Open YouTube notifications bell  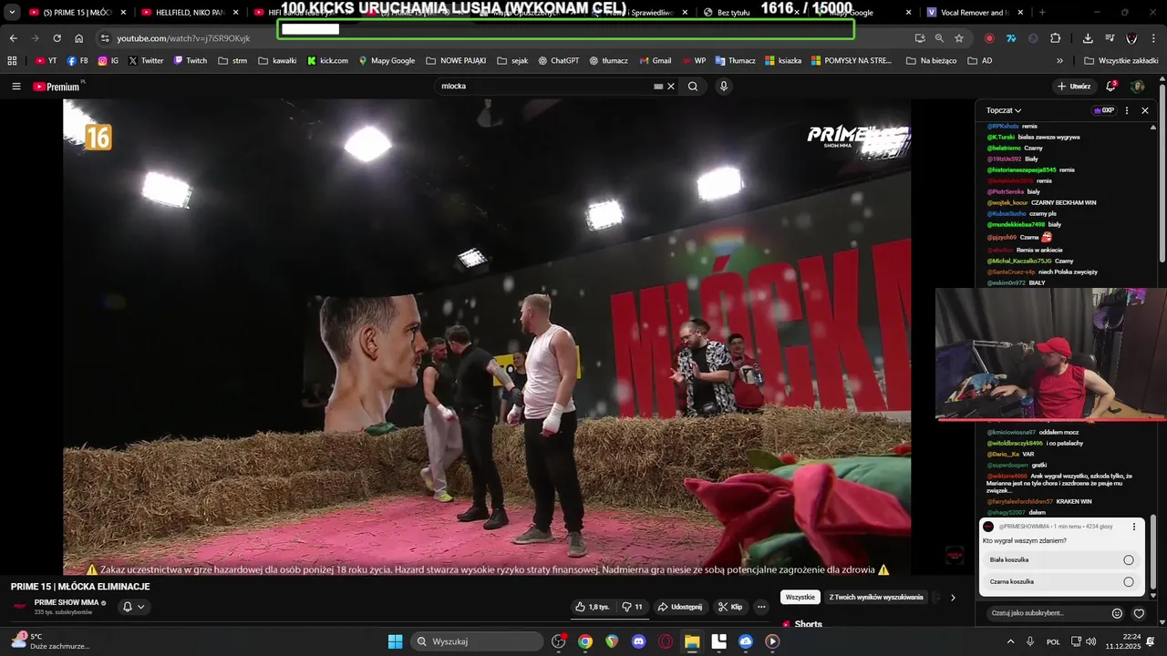tap(1111, 87)
